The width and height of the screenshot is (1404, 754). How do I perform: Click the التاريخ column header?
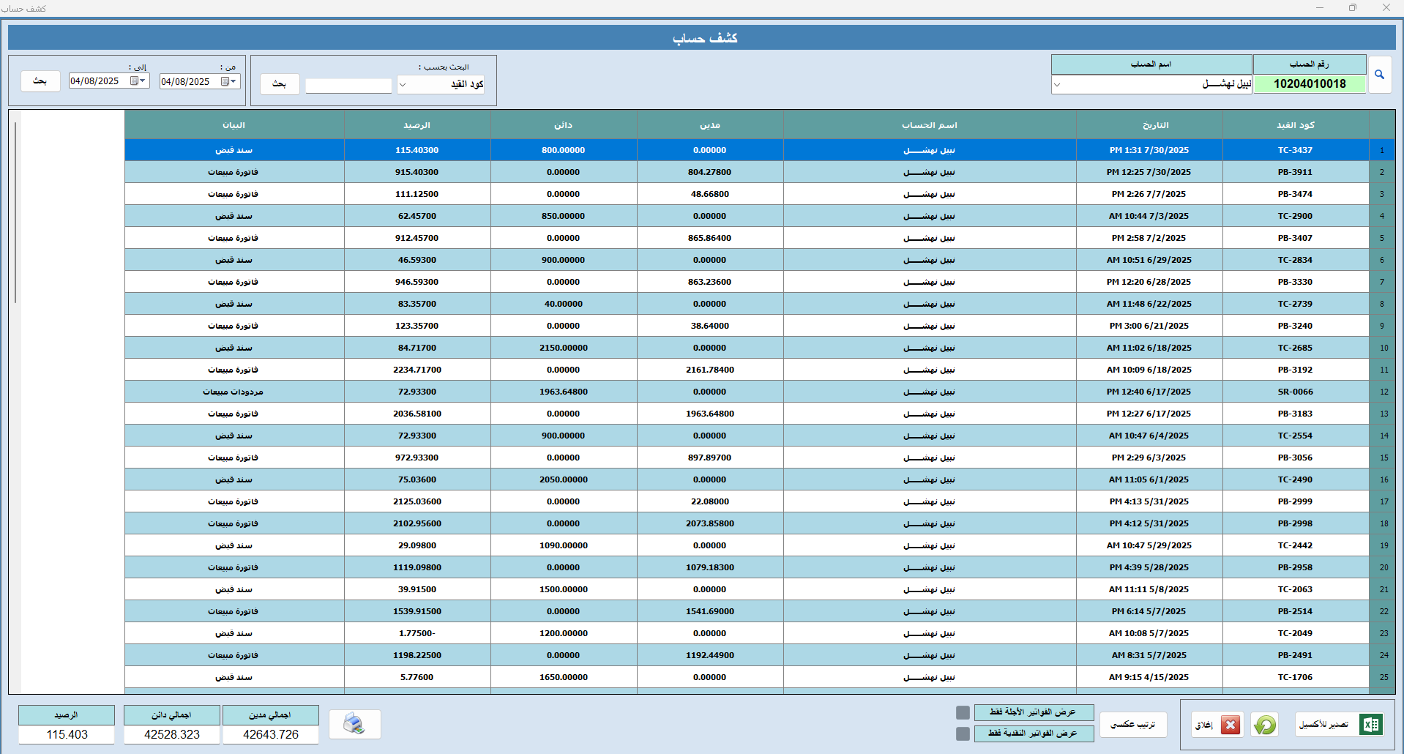click(1149, 125)
